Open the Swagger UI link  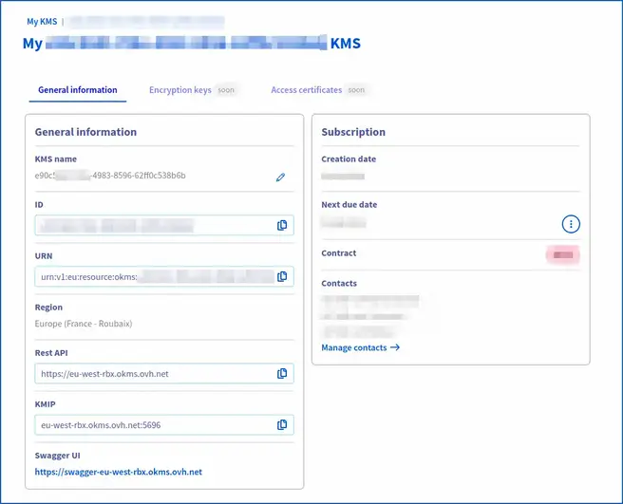(119, 472)
